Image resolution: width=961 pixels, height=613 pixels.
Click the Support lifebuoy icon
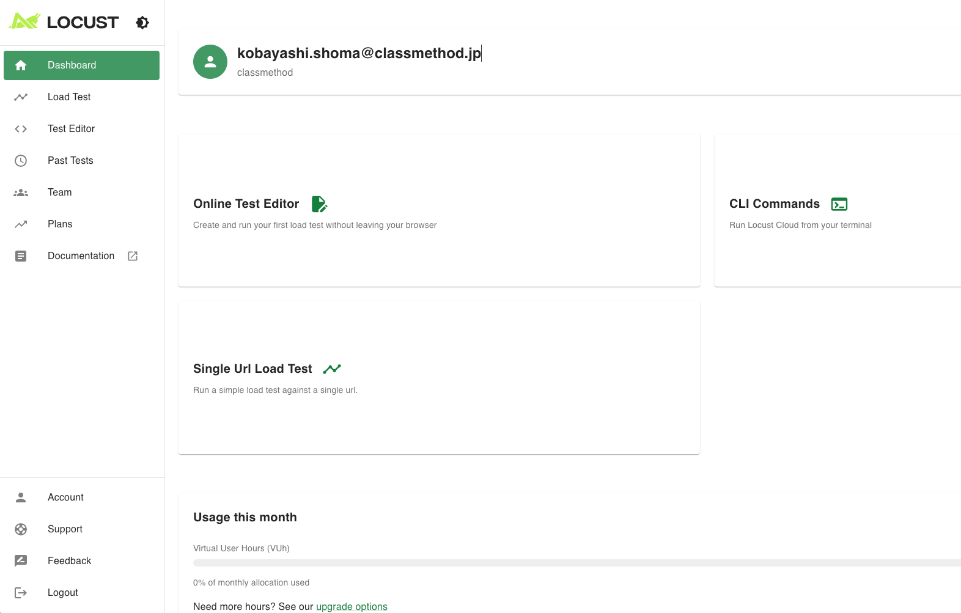[x=21, y=529]
